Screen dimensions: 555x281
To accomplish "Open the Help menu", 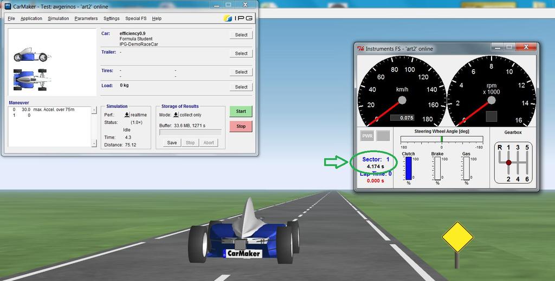I will tap(157, 18).
